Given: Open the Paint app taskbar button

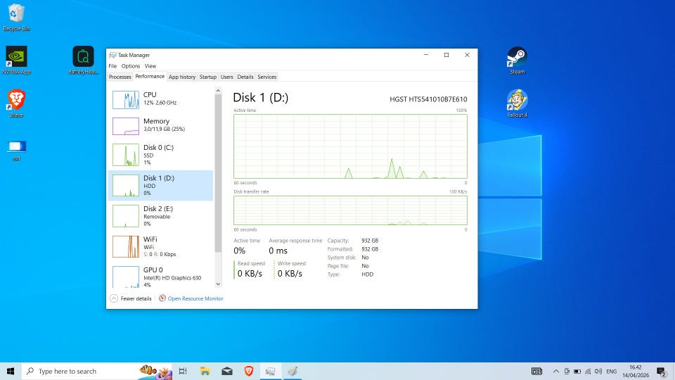Looking at the screenshot, I should 292,371.
